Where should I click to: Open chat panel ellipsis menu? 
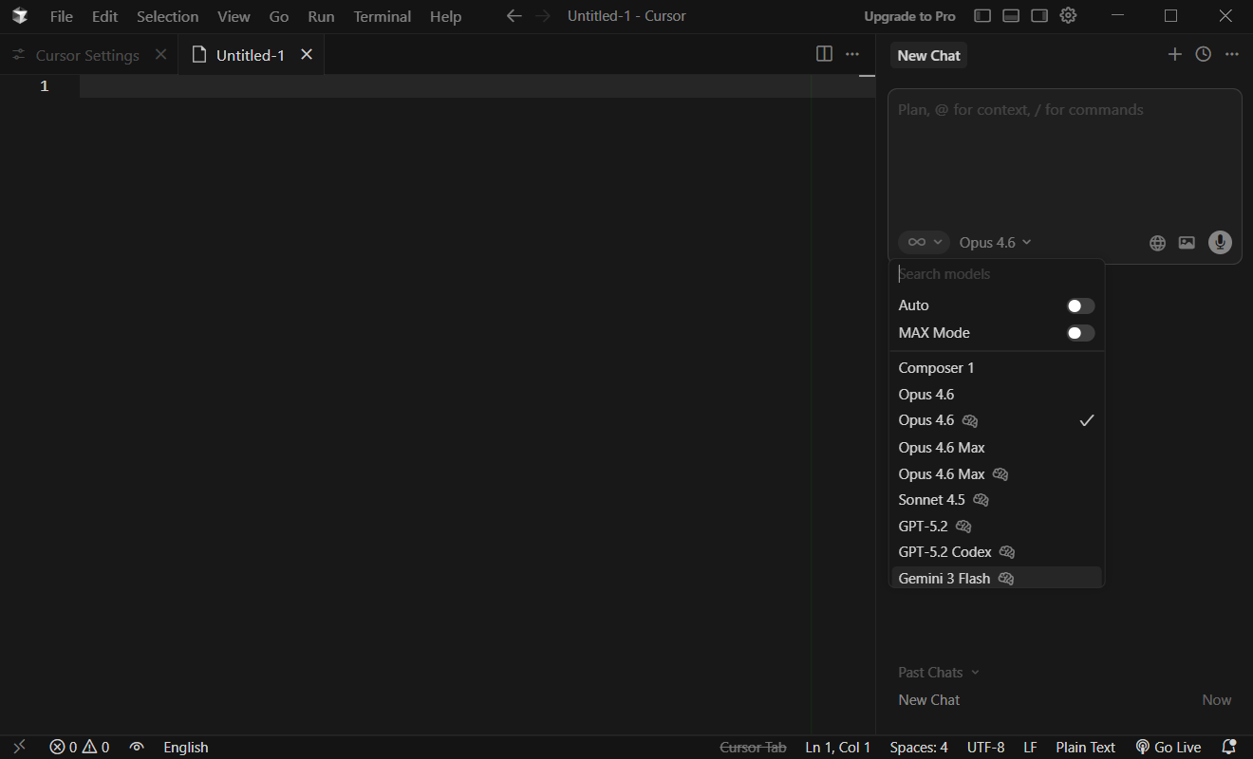(x=1231, y=54)
